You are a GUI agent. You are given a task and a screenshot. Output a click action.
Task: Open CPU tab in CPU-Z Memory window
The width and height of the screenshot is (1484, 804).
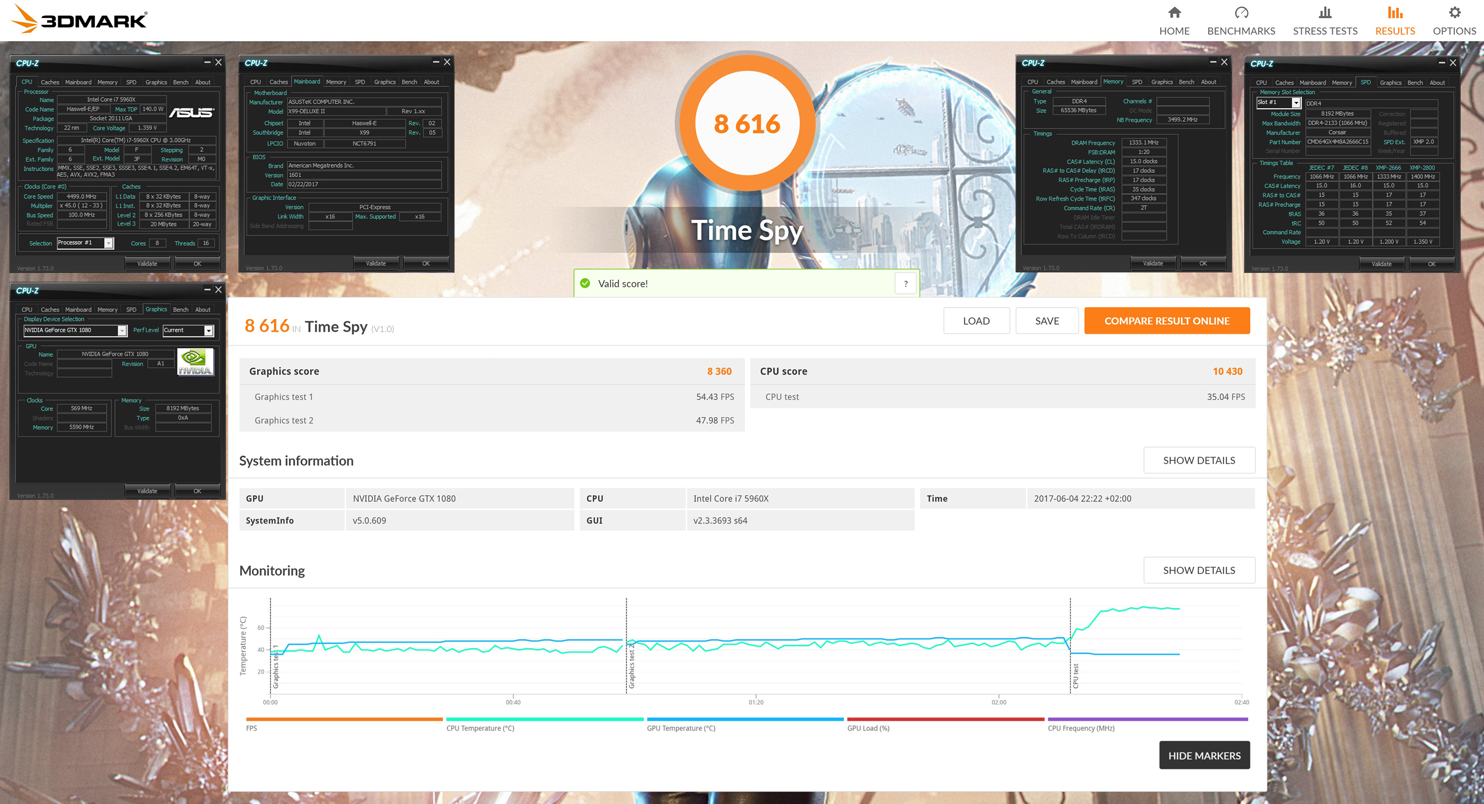[1032, 82]
